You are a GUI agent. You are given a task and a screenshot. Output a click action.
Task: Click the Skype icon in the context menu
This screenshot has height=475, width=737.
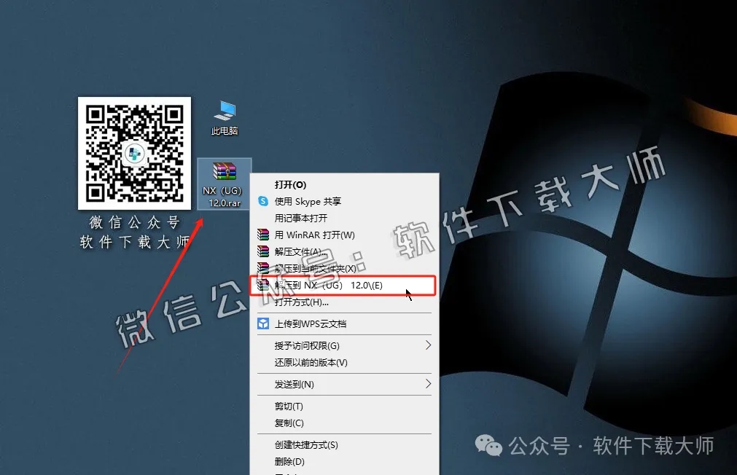click(264, 201)
